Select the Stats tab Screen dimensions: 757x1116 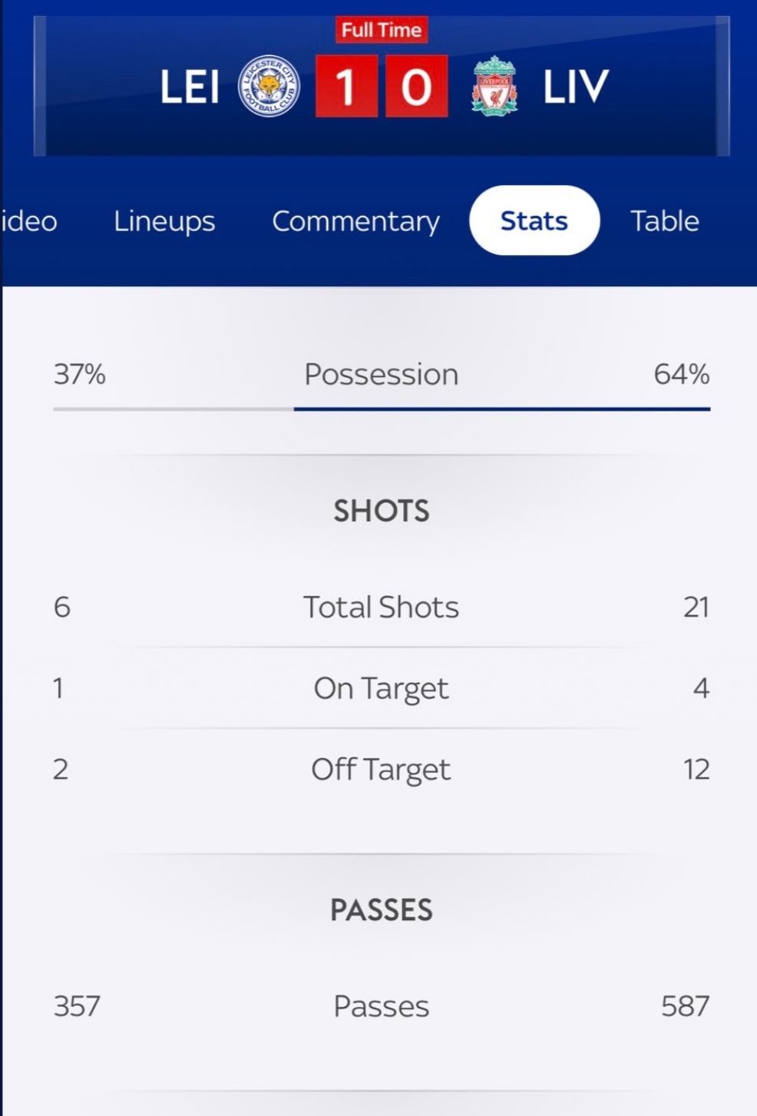click(534, 220)
